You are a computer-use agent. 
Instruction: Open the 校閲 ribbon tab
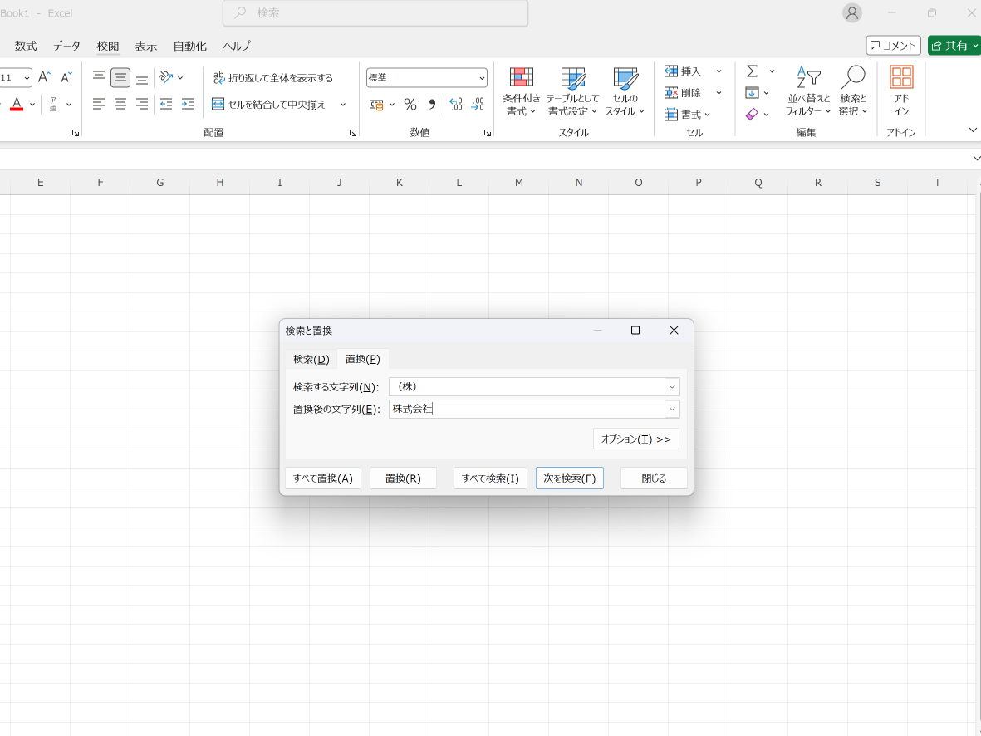[x=108, y=46]
